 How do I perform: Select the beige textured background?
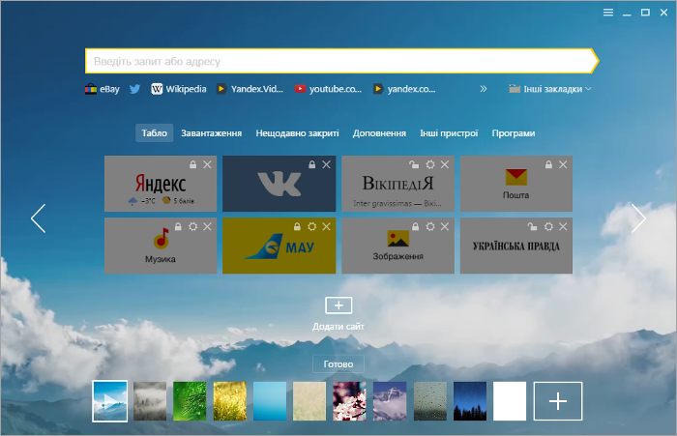point(309,401)
